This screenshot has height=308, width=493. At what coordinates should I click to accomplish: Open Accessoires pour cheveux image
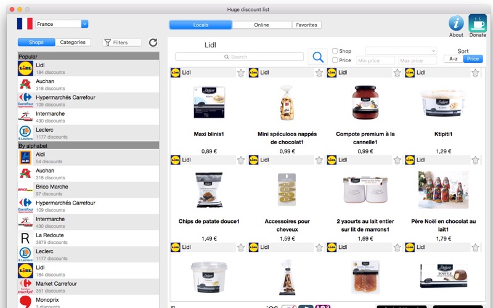287,190
